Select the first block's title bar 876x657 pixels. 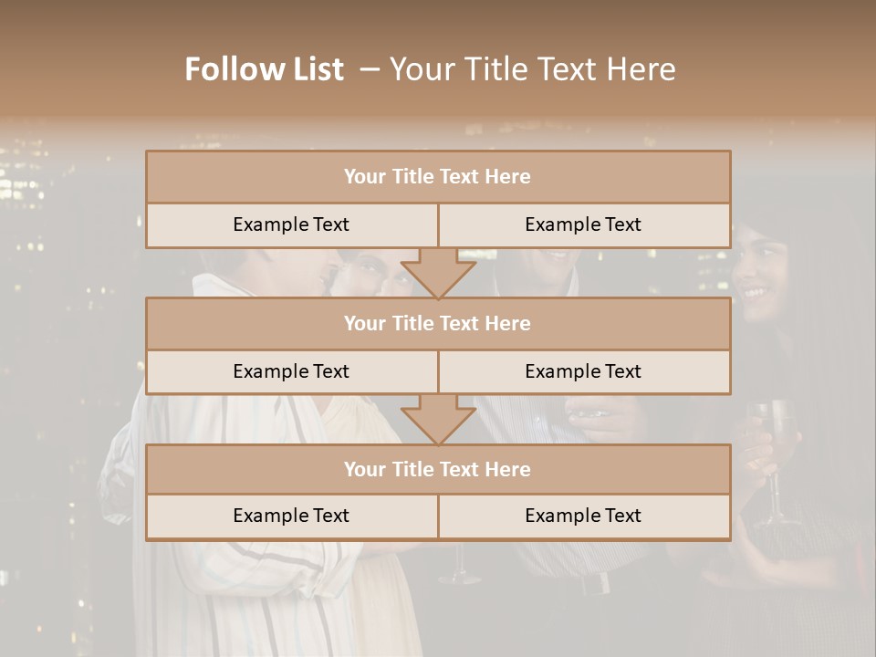tap(438, 176)
